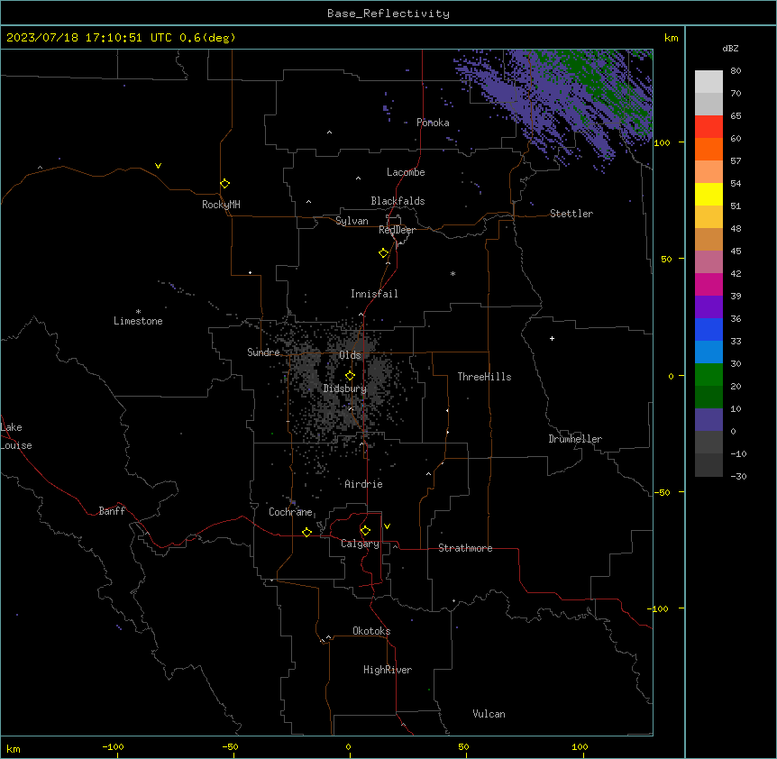Click the dBZ legend heading
777x759 pixels.
pos(730,49)
